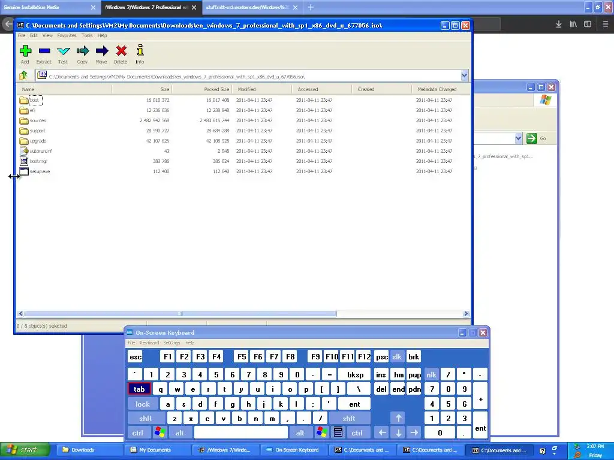Toggle the right ctrl key on keyboard

[357, 432]
